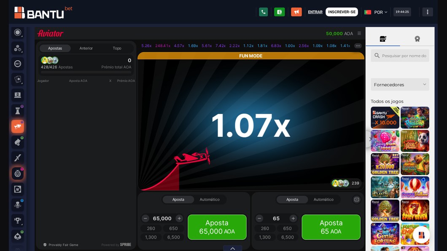Show full round history with dots button
Screen dimensions: 447x251
[x=358, y=45]
